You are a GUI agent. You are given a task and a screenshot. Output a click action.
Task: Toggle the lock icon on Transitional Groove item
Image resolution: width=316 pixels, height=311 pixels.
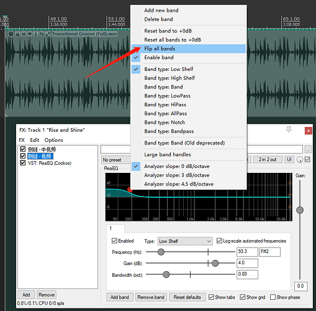pos(17,34)
